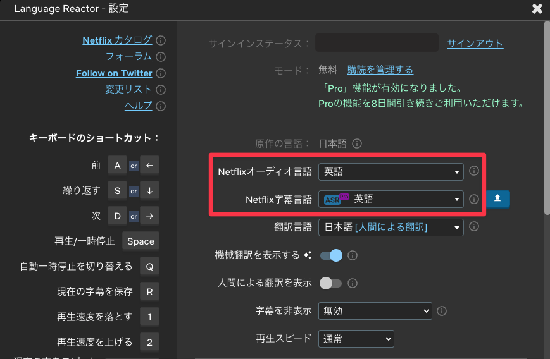The image size is (550, 359).
Task: Click info icon for 人間による翻訳を表示
Action: click(x=352, y=283)
